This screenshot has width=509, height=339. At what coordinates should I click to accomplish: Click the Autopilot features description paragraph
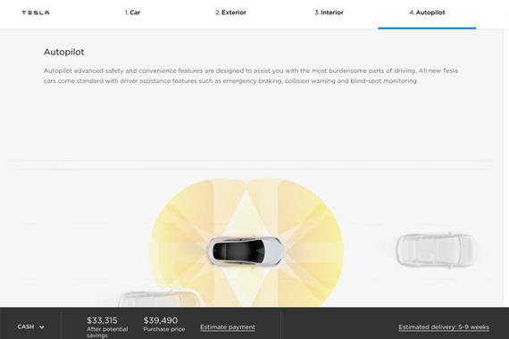tap(251, 76)
